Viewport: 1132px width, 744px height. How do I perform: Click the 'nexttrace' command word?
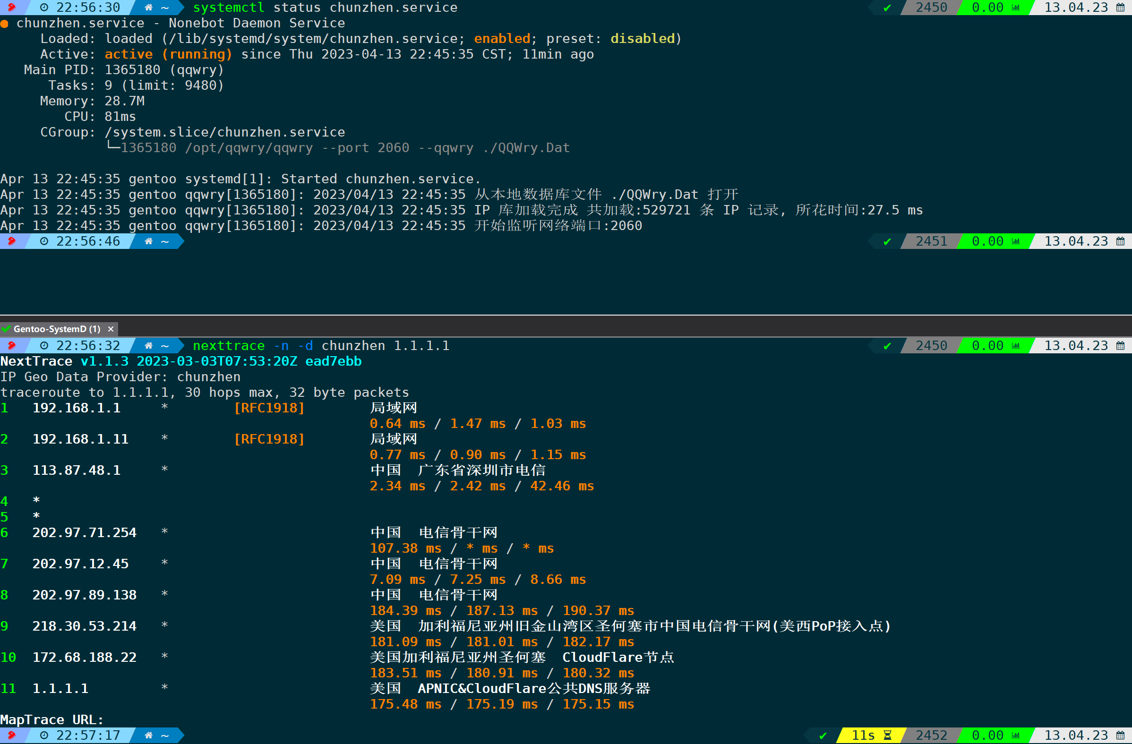point(229,345)
